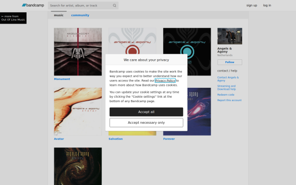
Task: Open the Forever album cover
Action: (199, 111)
